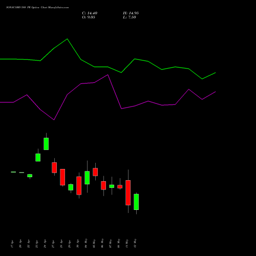Click the '20 Apr' date axis label

coord(20,244)
